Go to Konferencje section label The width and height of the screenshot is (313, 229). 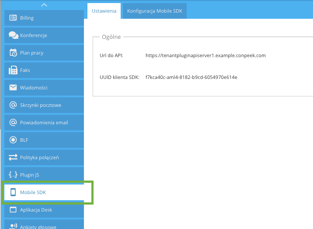tap(34, 35)
